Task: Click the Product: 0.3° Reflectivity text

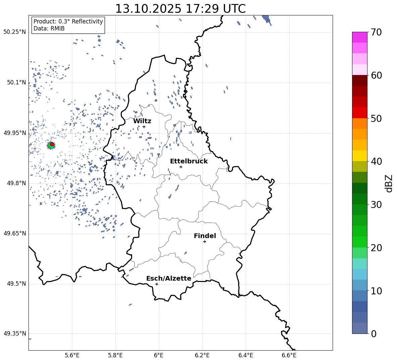Action: [68, 21]
